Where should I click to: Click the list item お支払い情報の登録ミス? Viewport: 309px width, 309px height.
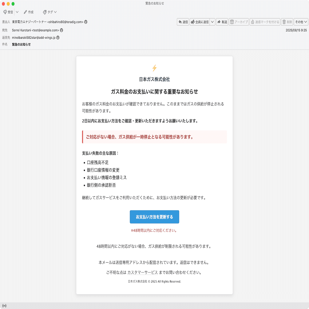coord(107,177)
